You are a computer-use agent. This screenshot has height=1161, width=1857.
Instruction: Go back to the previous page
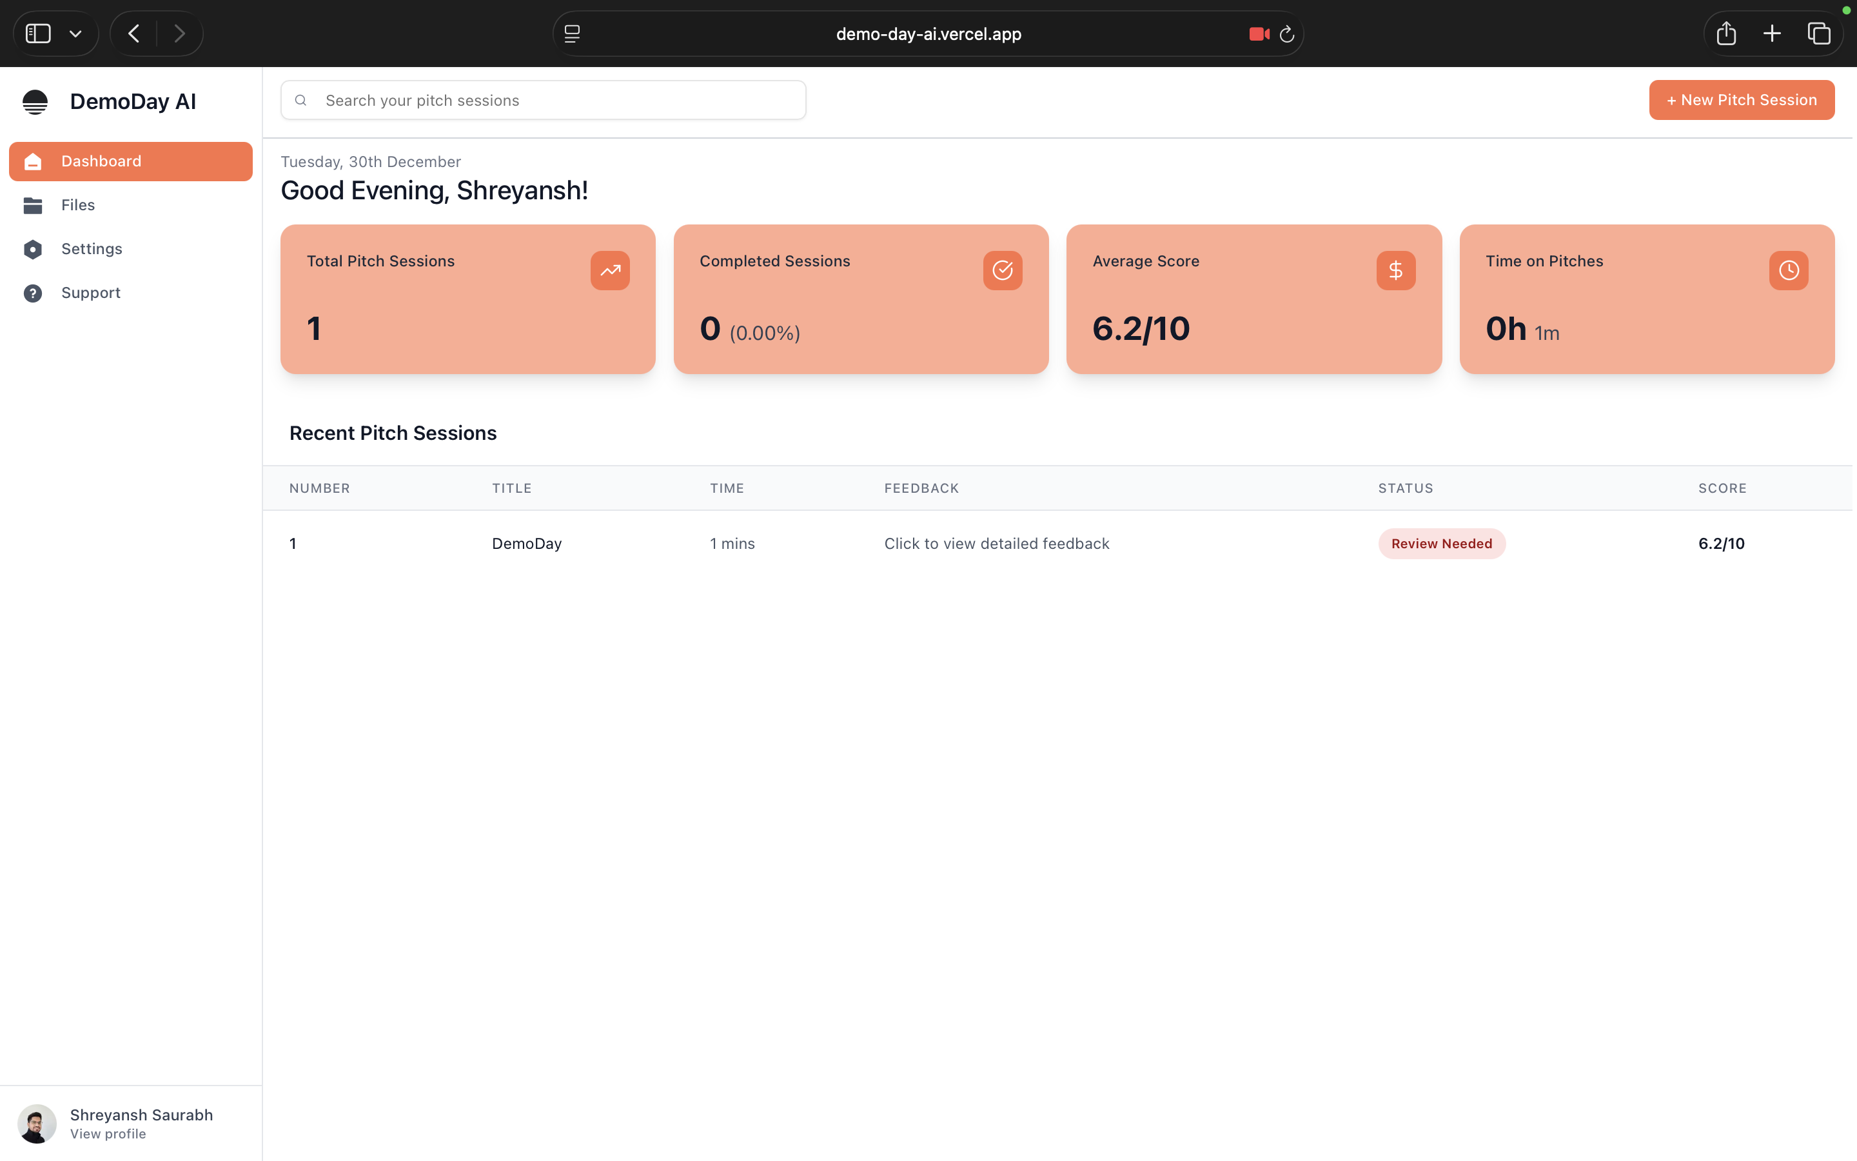[134, 34]
